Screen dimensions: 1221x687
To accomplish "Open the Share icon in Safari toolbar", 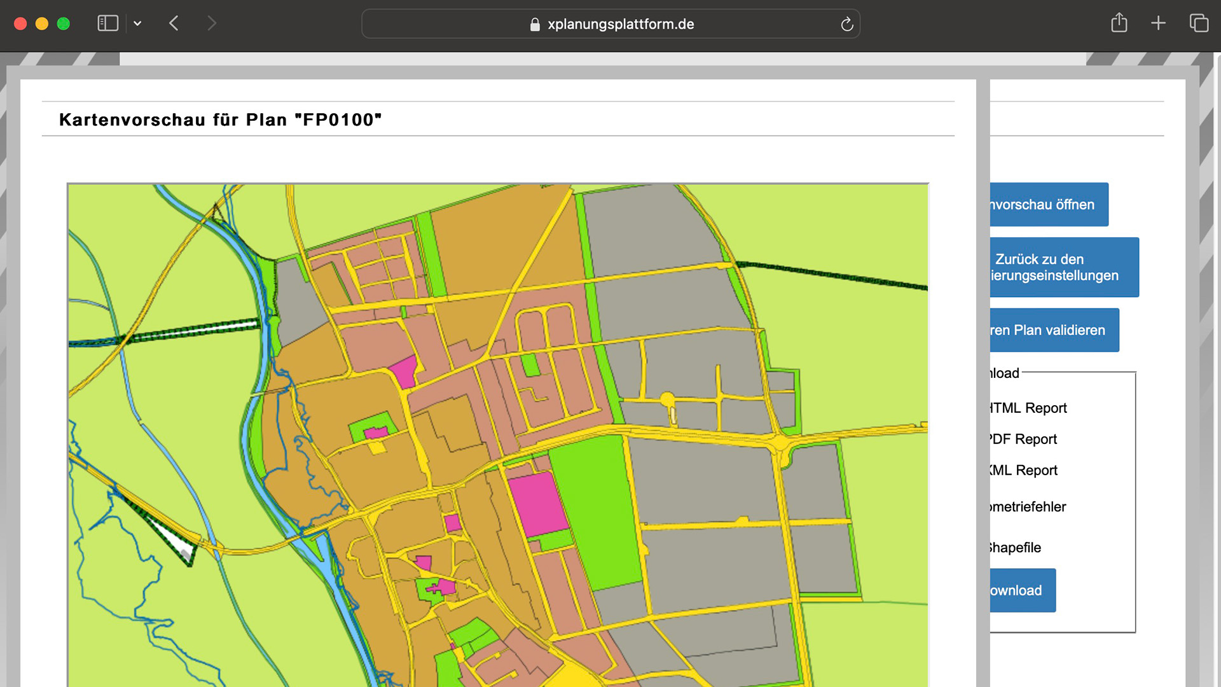I will (x=1119, y=23).
